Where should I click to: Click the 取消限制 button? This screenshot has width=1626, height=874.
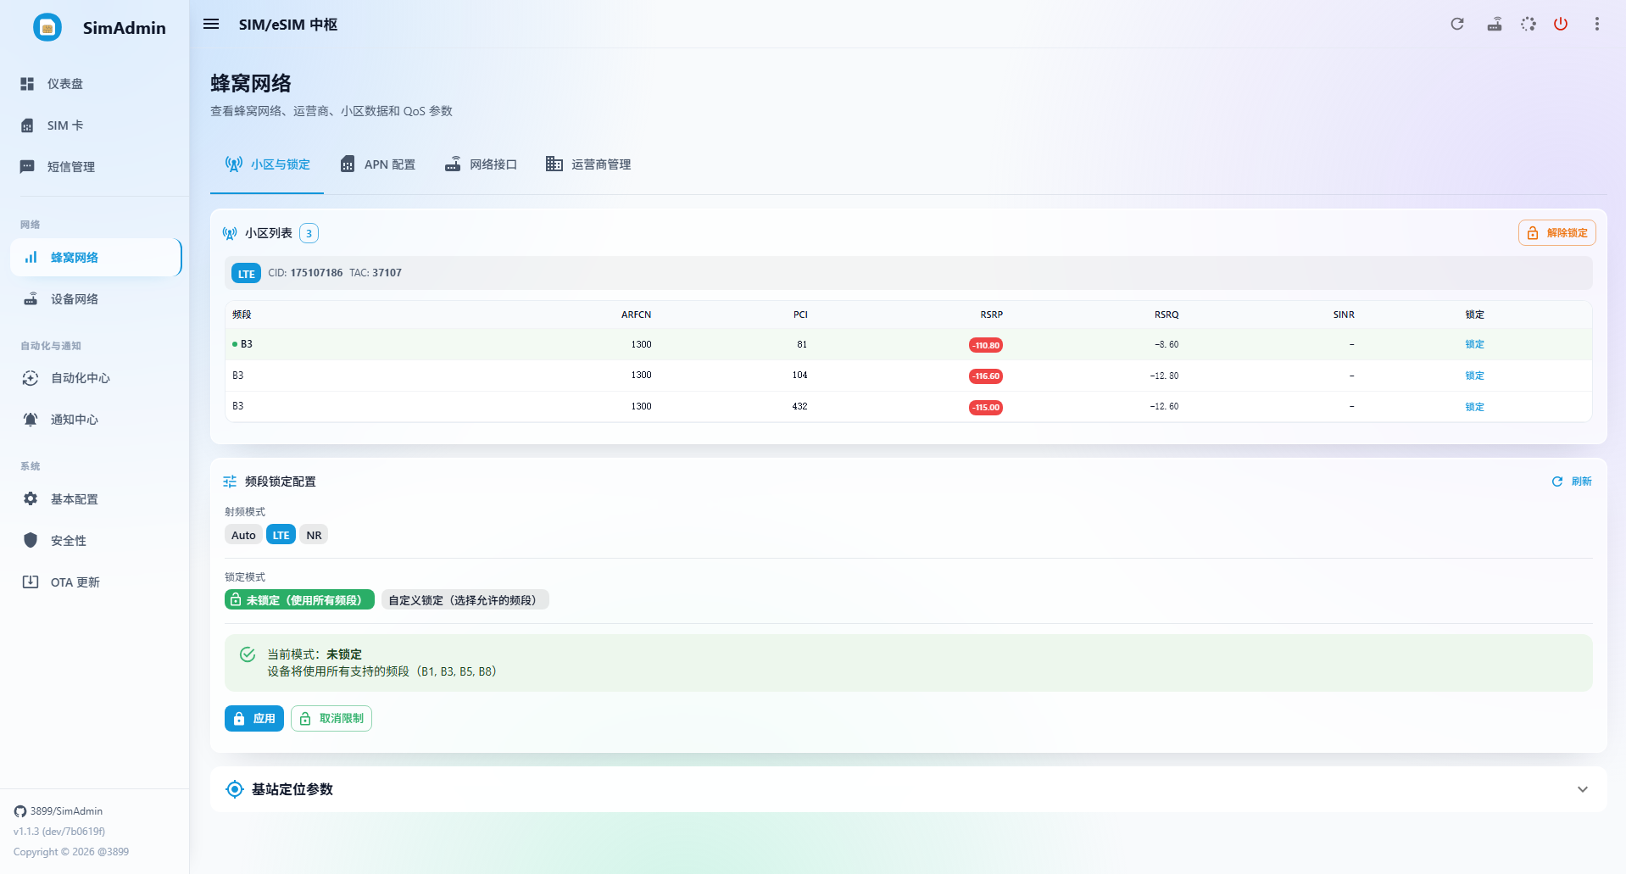[x=331, y=719]
